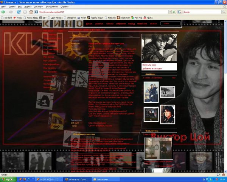227x182 pixels.
Task: Click the Пуск Start button
Action: point(8,179)
